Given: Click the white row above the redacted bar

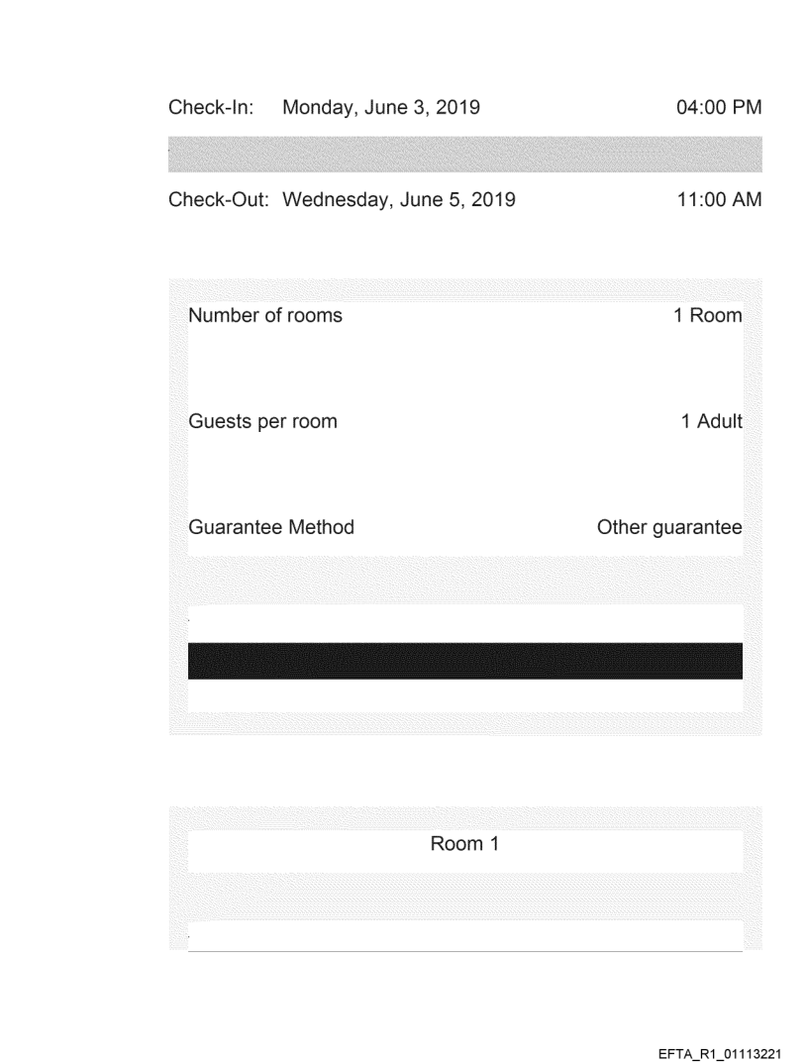Looking at the screenshot, I should 465,623.
